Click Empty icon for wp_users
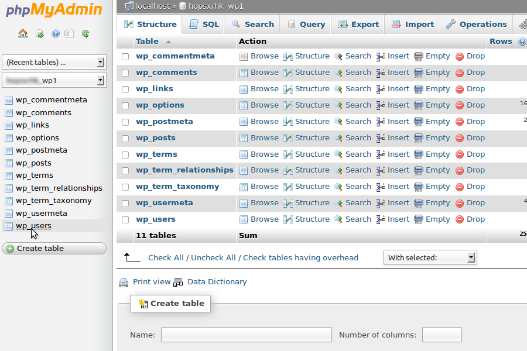This screenshot has width=527, height=351. [x=419, y=220]
